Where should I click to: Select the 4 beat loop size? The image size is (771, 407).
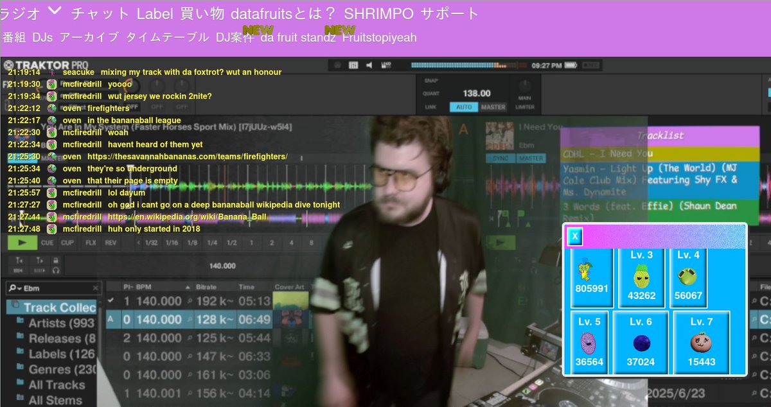coord(291,243)
